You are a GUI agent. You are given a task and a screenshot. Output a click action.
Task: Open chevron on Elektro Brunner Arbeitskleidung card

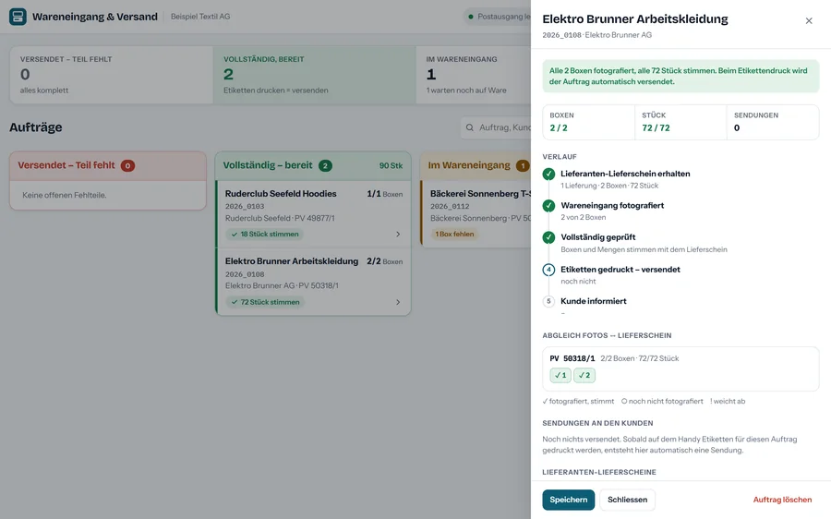(398, 302)
